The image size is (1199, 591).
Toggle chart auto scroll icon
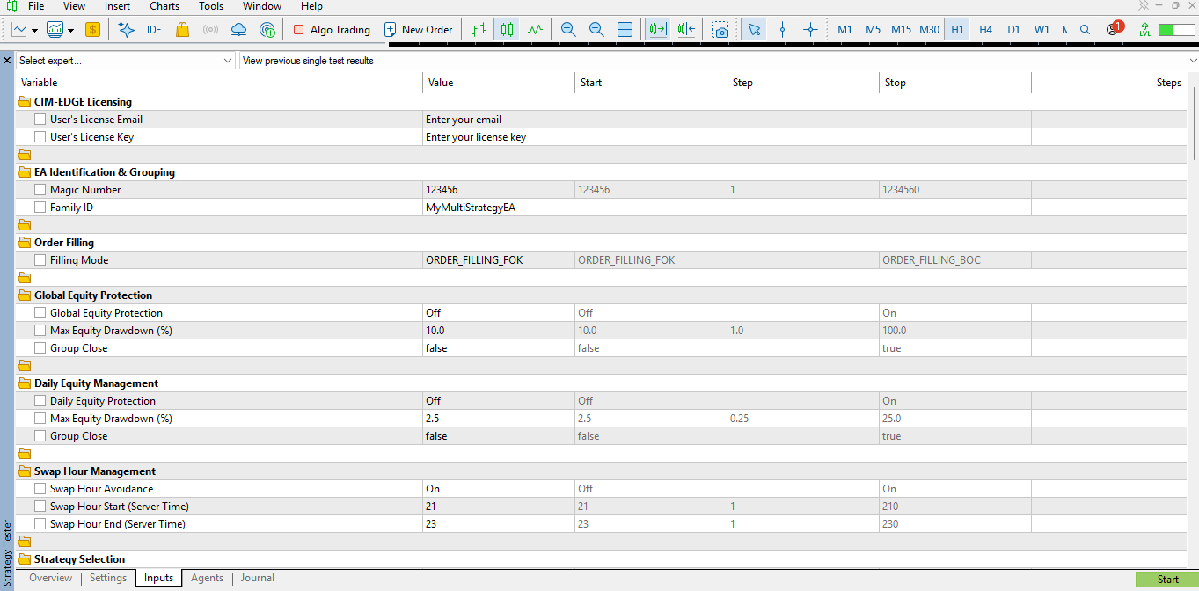[x=658, y=29]
